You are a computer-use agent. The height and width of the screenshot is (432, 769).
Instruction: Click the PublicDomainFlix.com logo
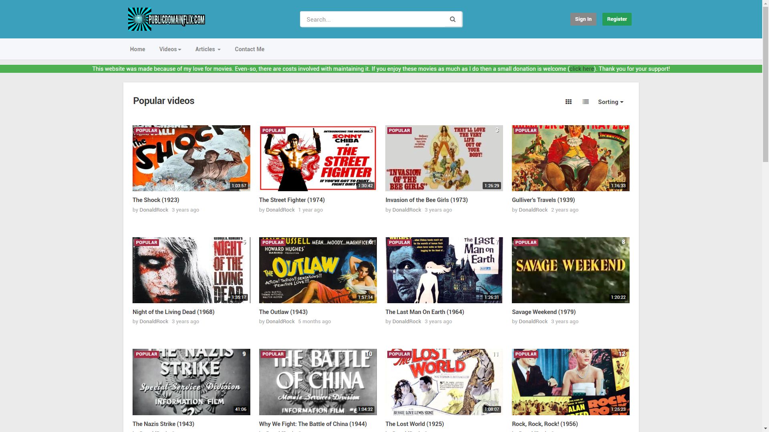point(167,19)
